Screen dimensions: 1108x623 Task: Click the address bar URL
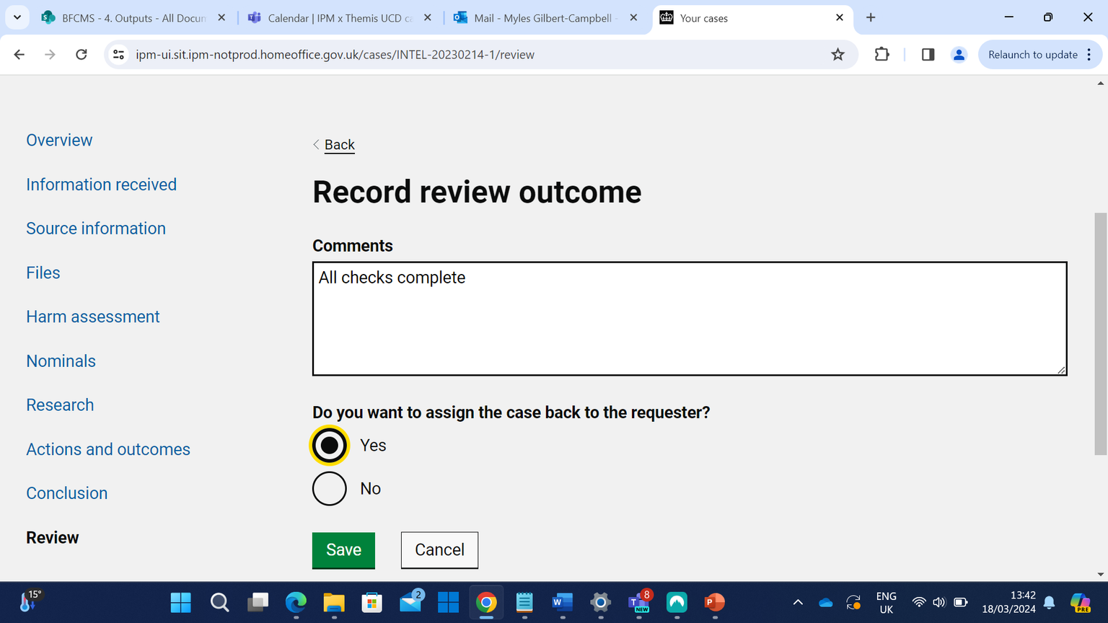click(335, 55)
